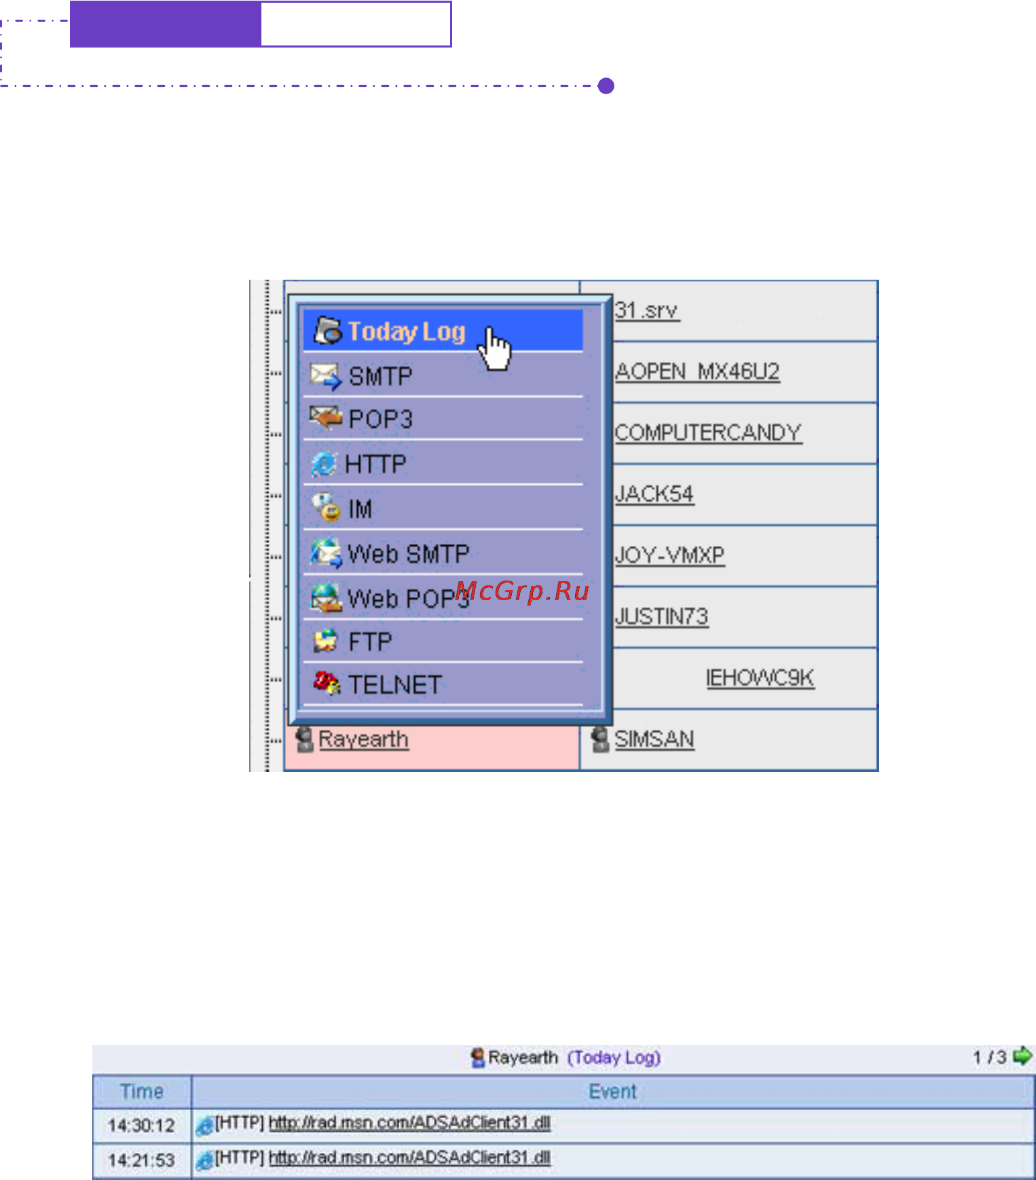
Task: Open the IM log entry
Action: [x=443, y=509]
